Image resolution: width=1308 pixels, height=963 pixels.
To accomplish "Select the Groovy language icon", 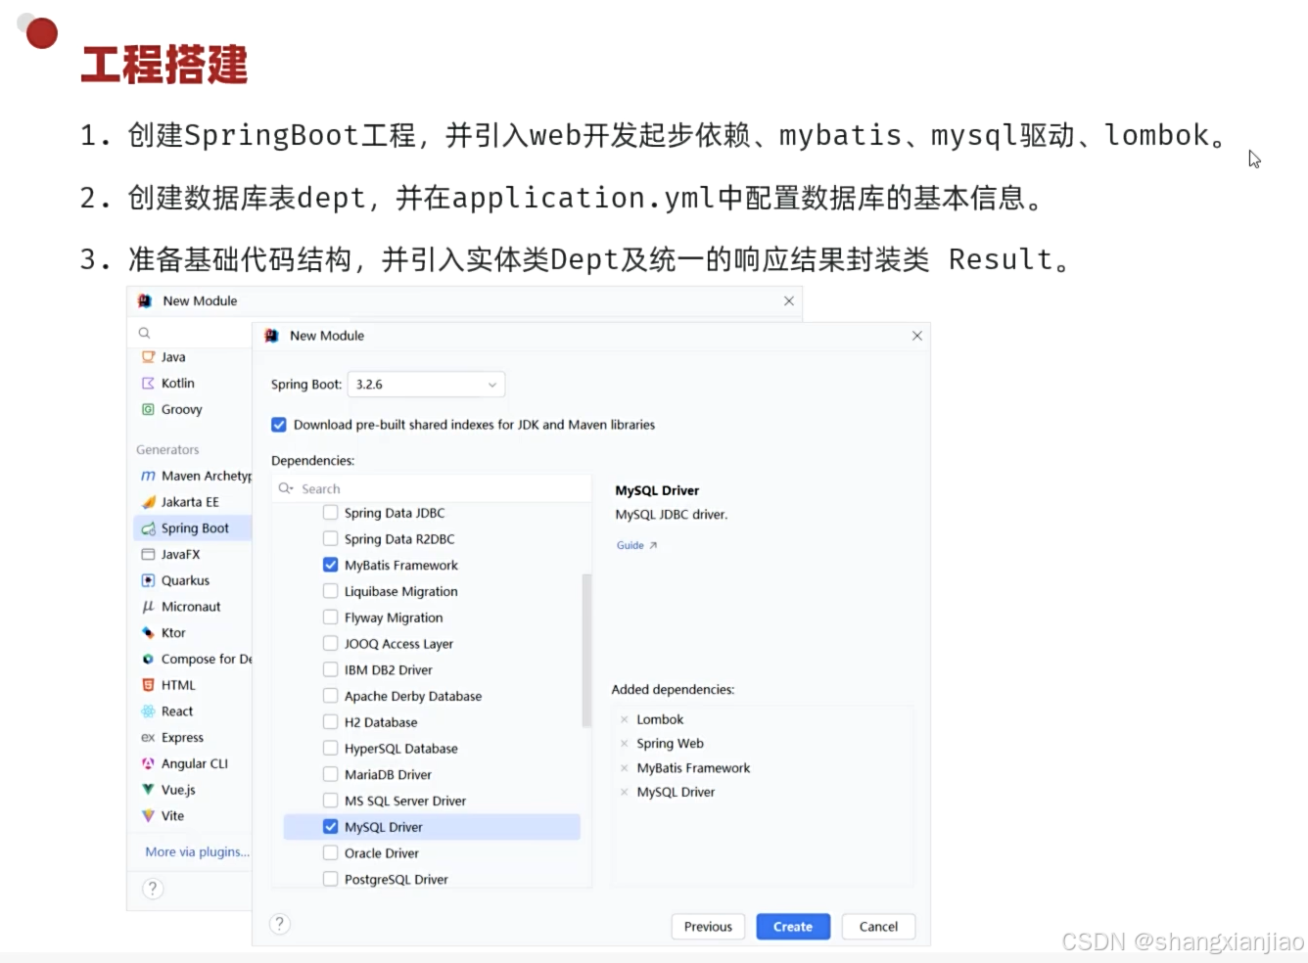I will [x=148, y=409].
